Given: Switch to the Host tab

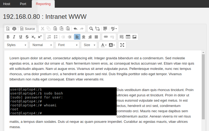Looking at the screenshot, I should click(x=7, y=4).
